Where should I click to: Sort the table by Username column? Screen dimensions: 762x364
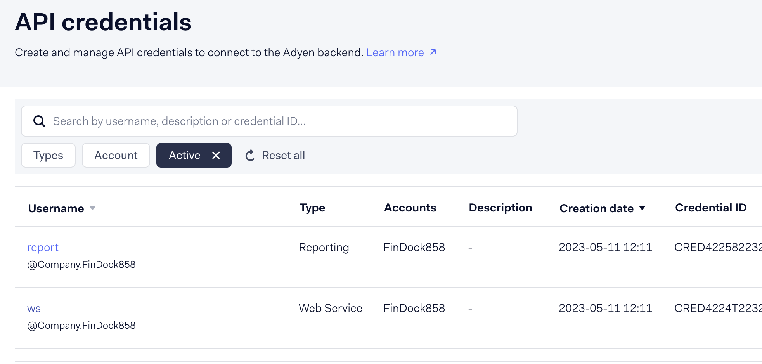57,208
